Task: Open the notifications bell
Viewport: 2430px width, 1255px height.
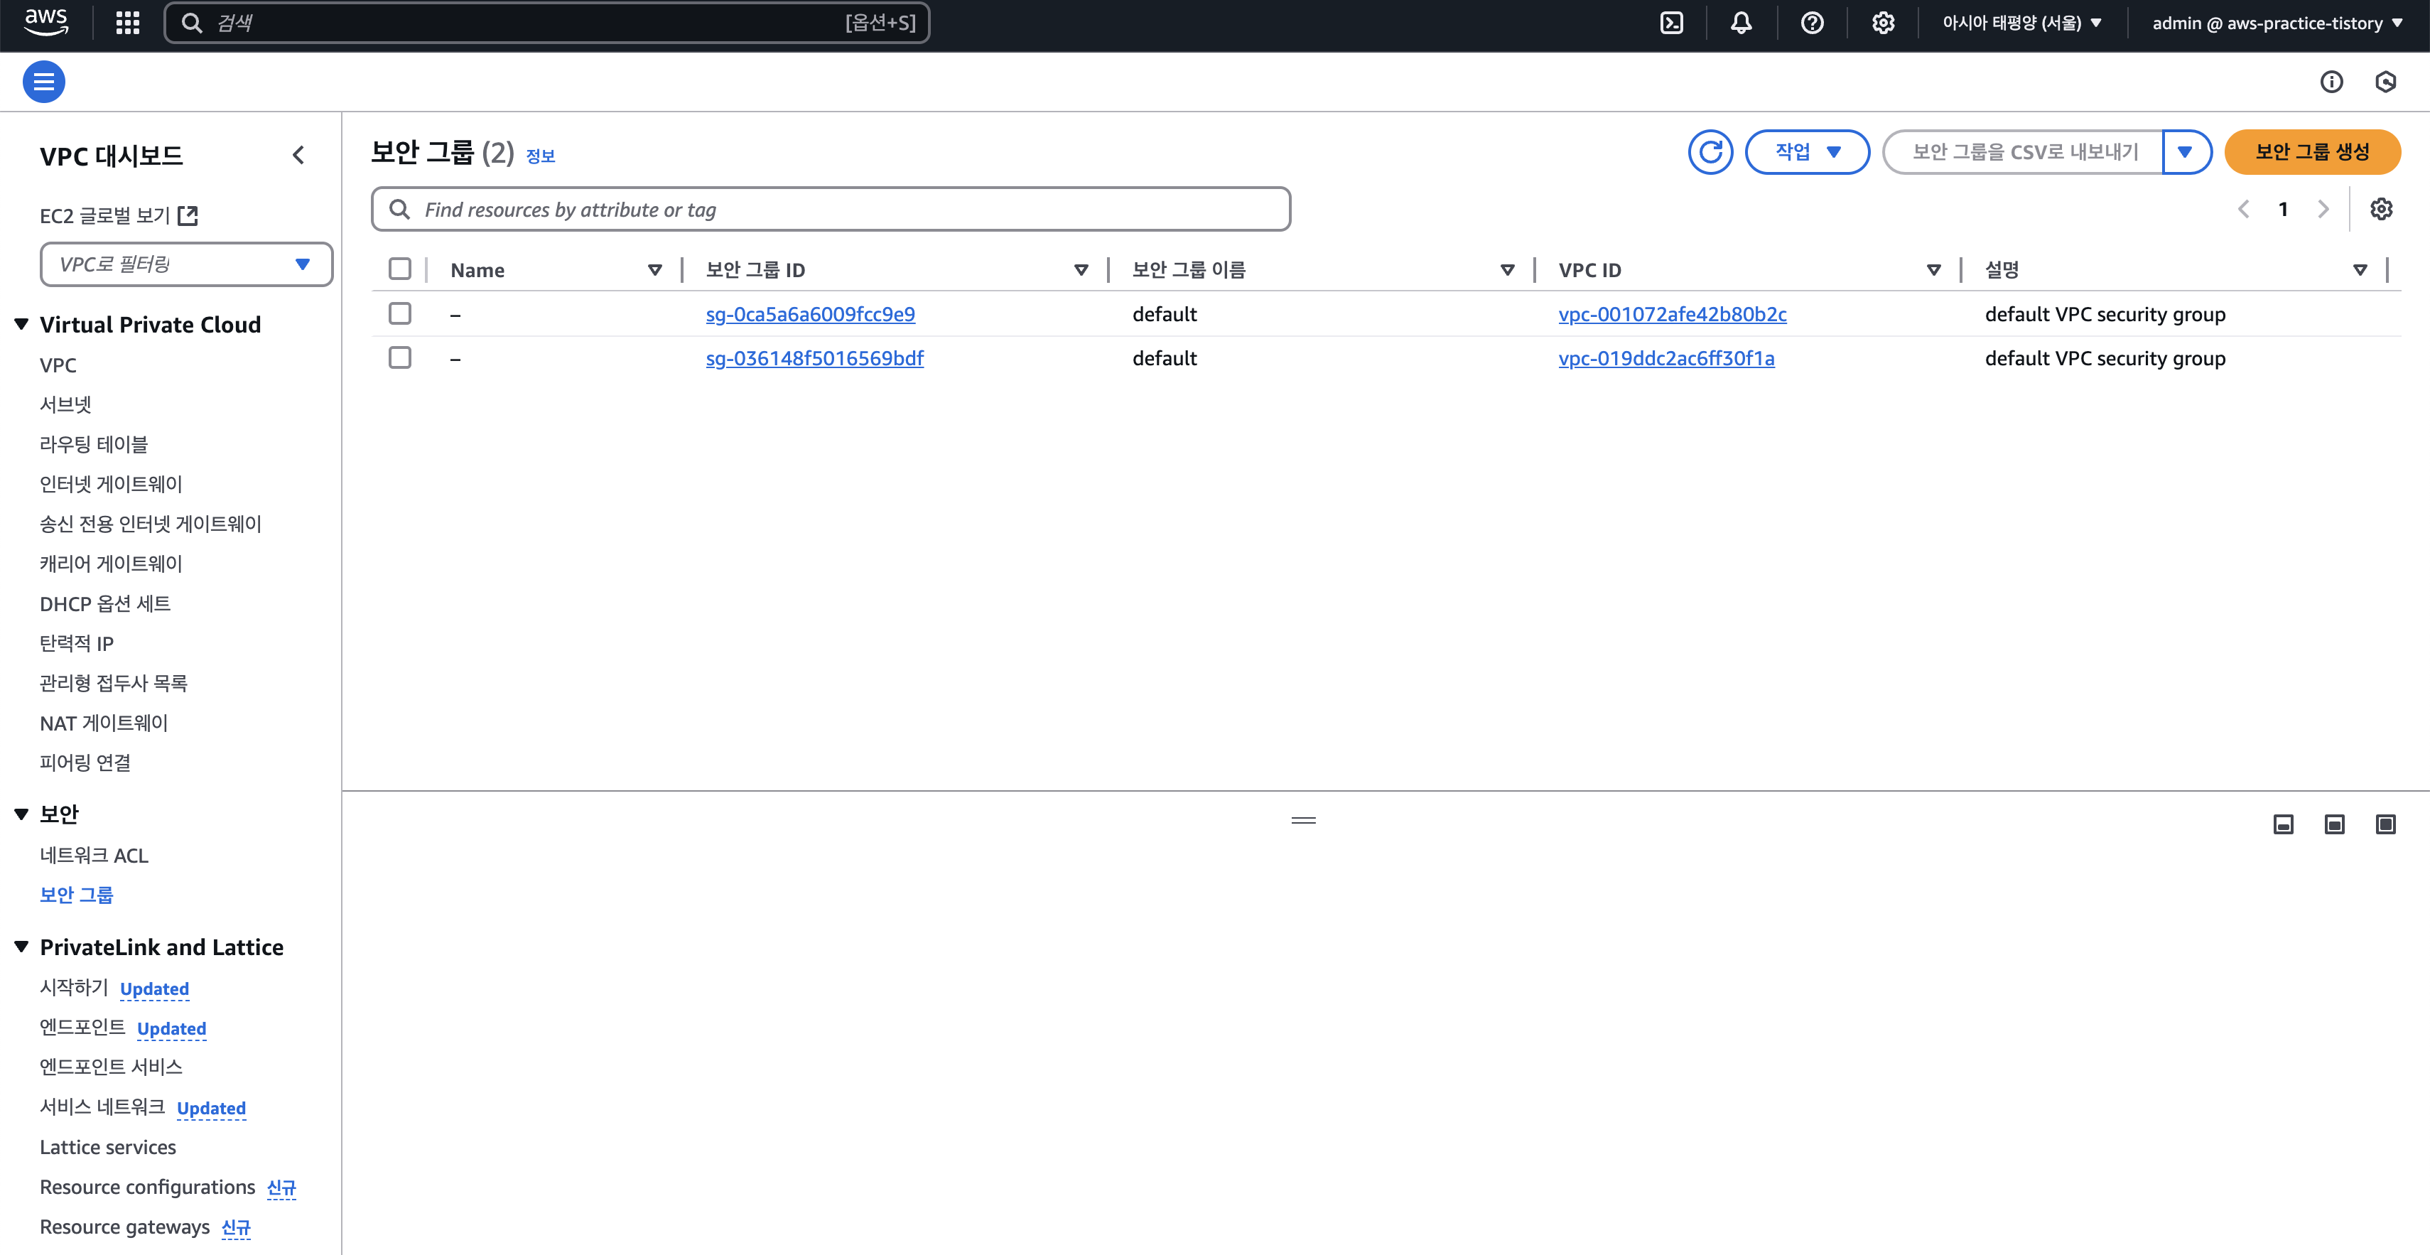Action: pos(1741,23)
